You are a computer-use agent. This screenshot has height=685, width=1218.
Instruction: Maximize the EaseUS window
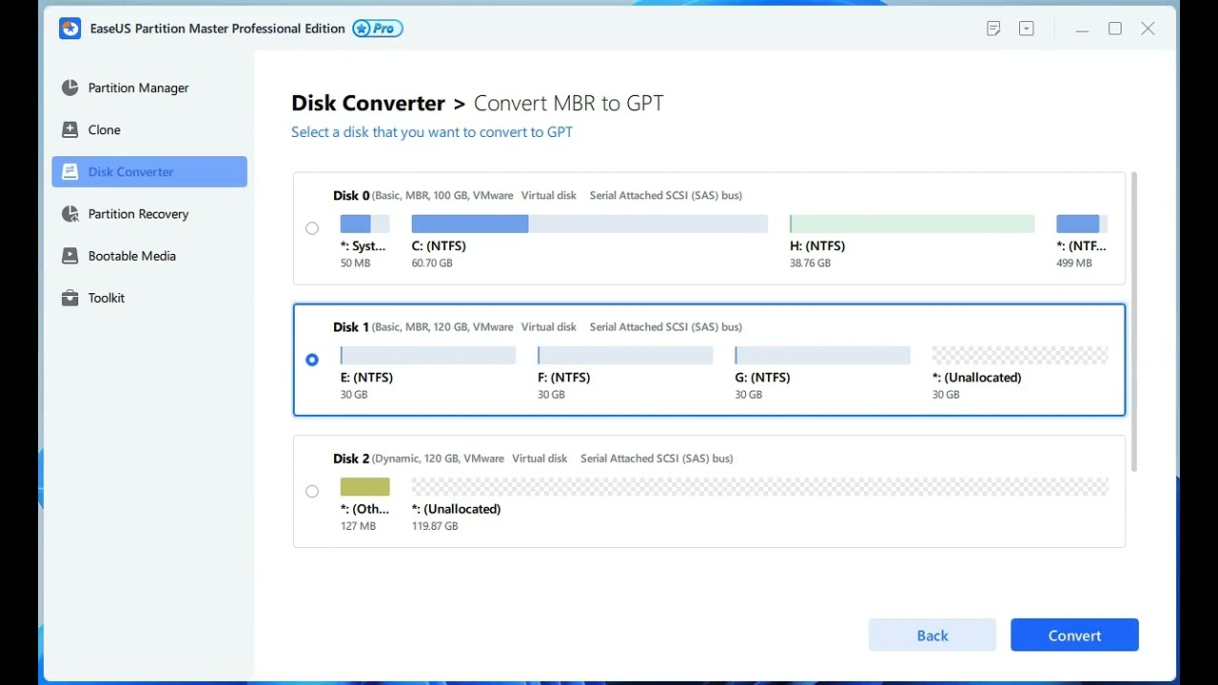tap(1115, 29)
